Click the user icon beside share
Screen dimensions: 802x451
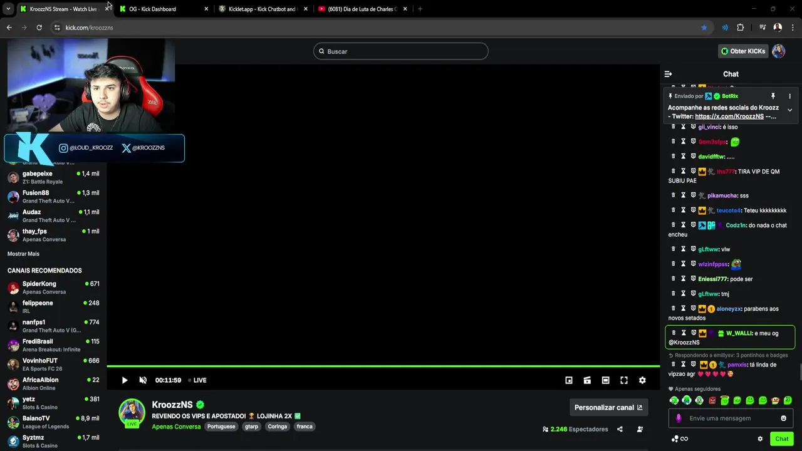pyautogui.click(x=640, y=429)
